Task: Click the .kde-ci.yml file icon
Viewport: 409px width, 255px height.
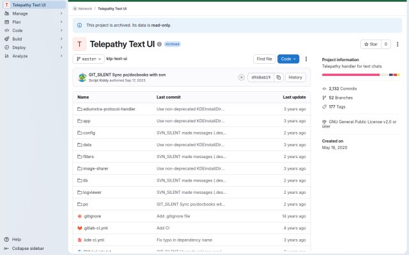Action: pos(79,240)
